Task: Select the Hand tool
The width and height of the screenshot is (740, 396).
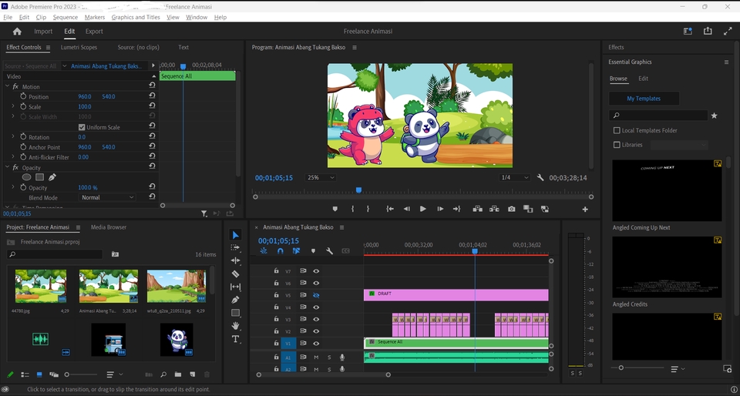Action: pos(235,326)
